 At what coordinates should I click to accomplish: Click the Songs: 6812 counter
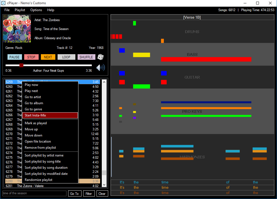click(x=227, y=10)
